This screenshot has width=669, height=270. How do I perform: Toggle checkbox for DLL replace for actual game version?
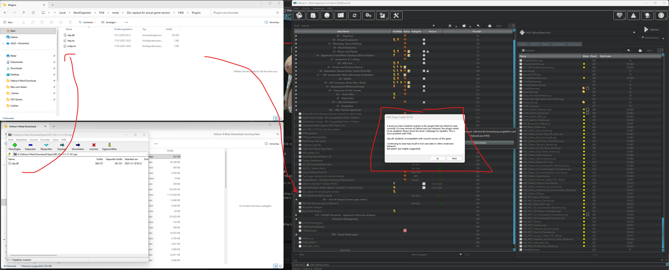click(300, 192)
